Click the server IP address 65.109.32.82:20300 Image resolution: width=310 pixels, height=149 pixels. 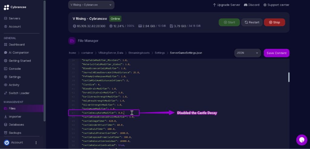[x=89, y=26]
